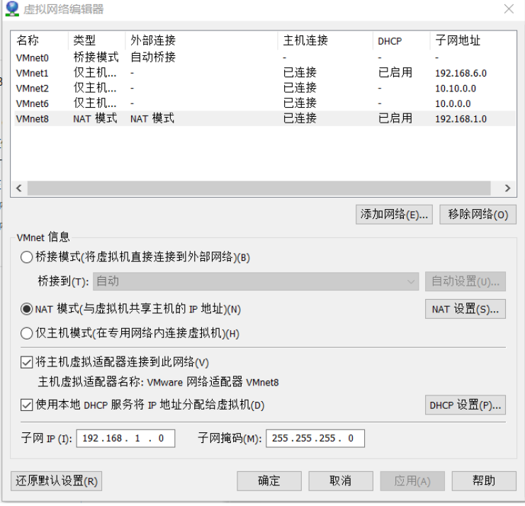Click the list's right scroll arrow
This screenshot has height=506, width=525.
coord(507,189)
